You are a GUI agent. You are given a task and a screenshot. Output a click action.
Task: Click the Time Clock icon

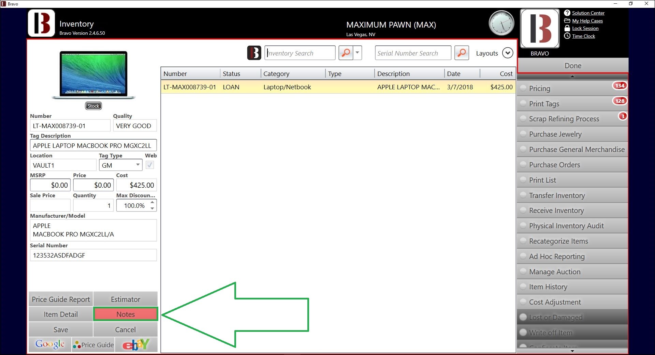pyautogui.click(x=567, y=36)
